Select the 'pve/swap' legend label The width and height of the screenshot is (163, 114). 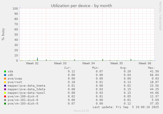click(15, 79)
